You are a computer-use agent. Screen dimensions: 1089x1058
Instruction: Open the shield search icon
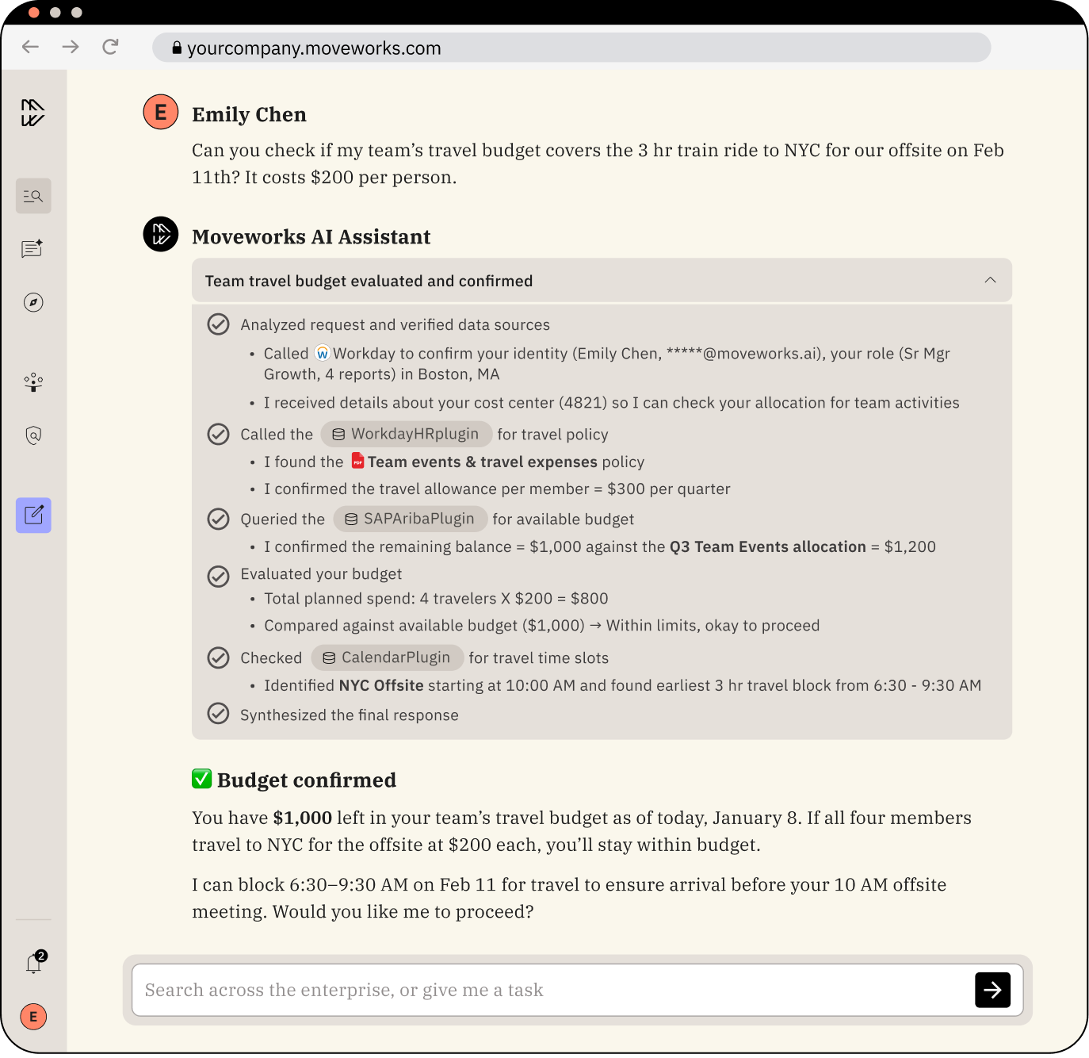click(x=32, y=435)
